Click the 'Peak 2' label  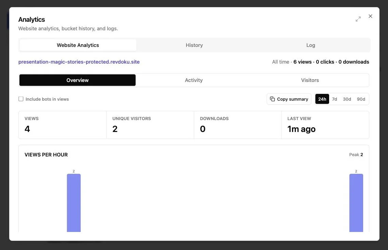click(x=356, y=154)
